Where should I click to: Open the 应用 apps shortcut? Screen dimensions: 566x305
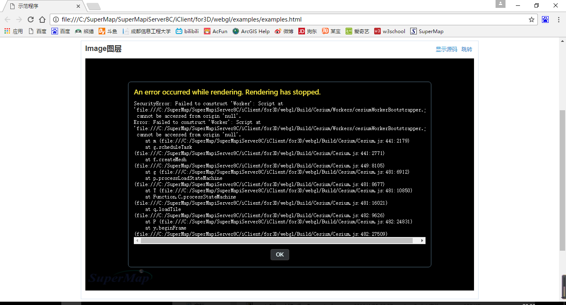pos(13,31)
